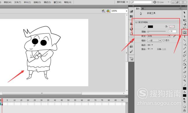Open the properties panel options menu

[x=180, y=8]
